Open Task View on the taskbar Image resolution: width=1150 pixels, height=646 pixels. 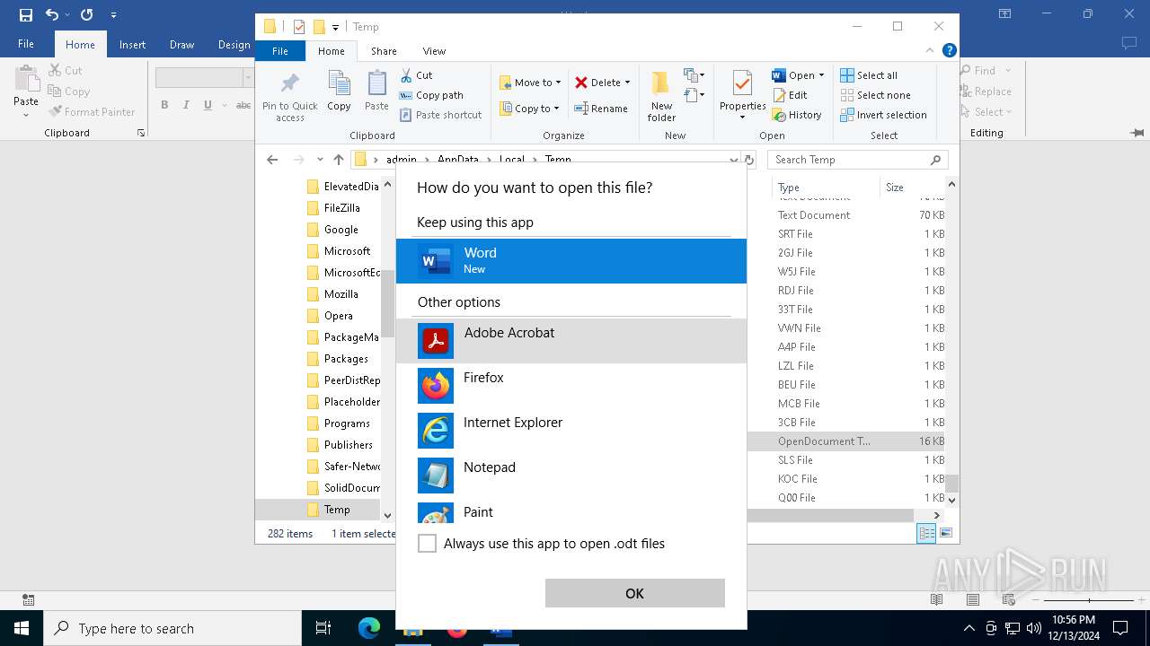[323, 628]
